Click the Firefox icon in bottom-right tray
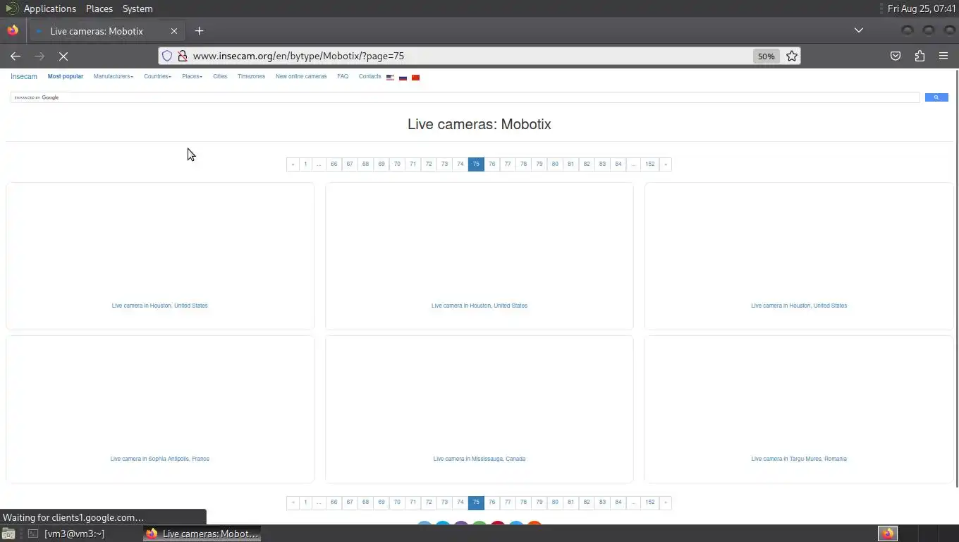 [x=888, y=534]
